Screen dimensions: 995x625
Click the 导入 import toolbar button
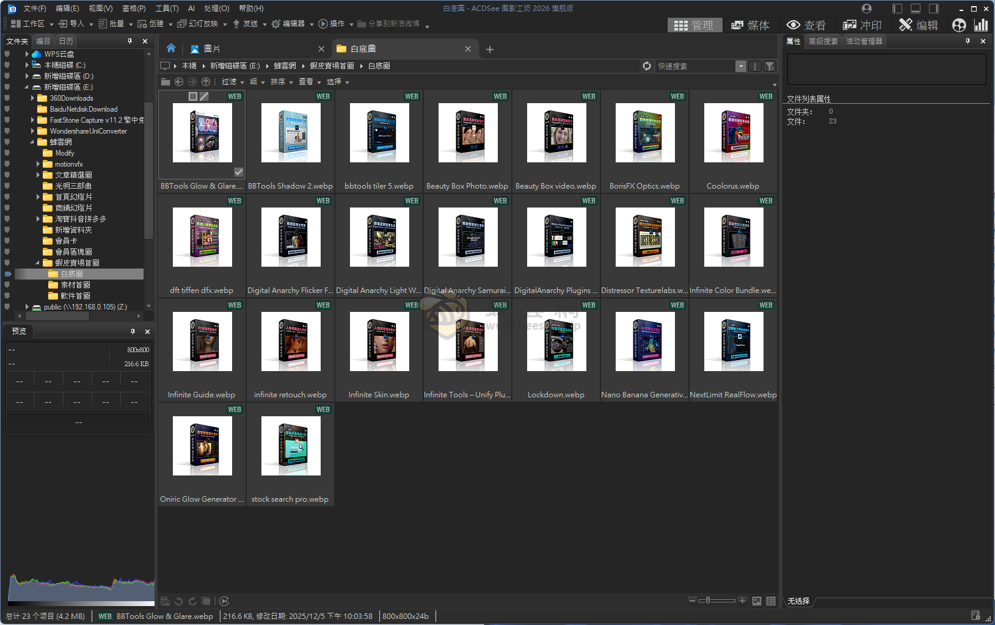(71, 24)
